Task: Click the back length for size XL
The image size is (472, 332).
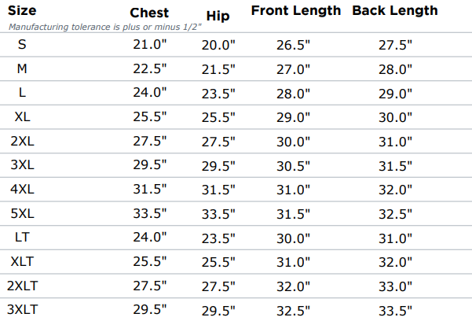Action: point(395,117)
